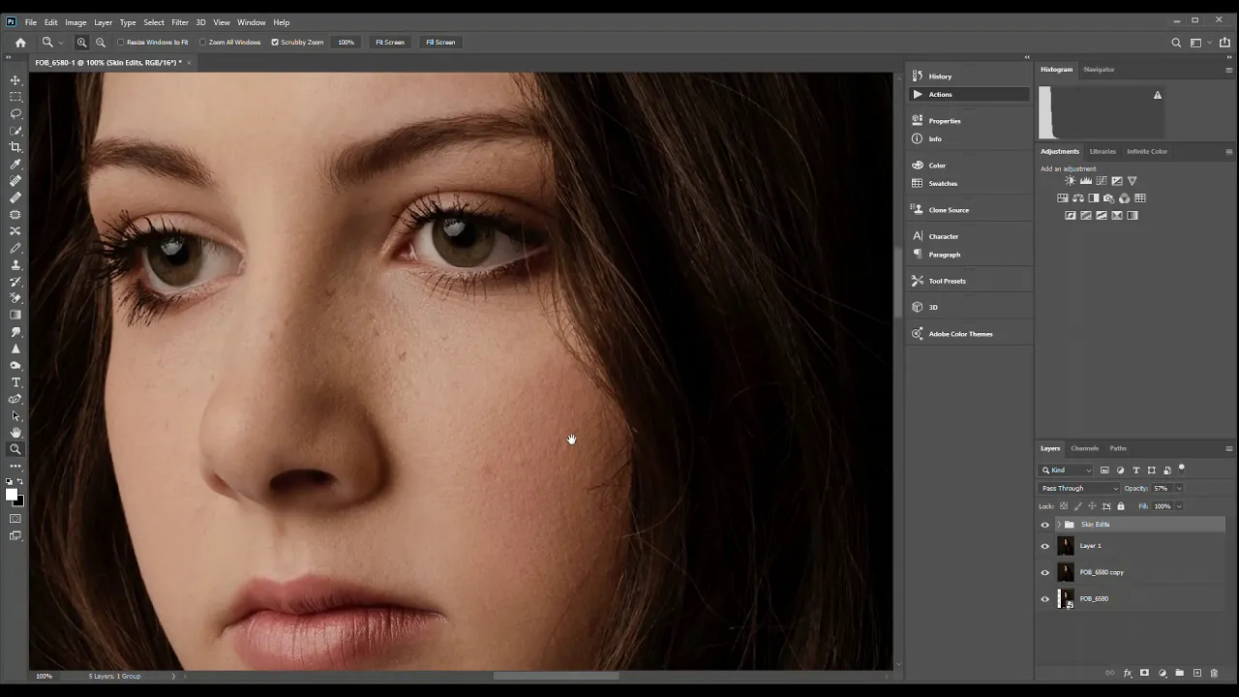Open the Pass Through blend mode dropdown
The width and height of the screenshot is (1239, 697).
[1078, 489]
